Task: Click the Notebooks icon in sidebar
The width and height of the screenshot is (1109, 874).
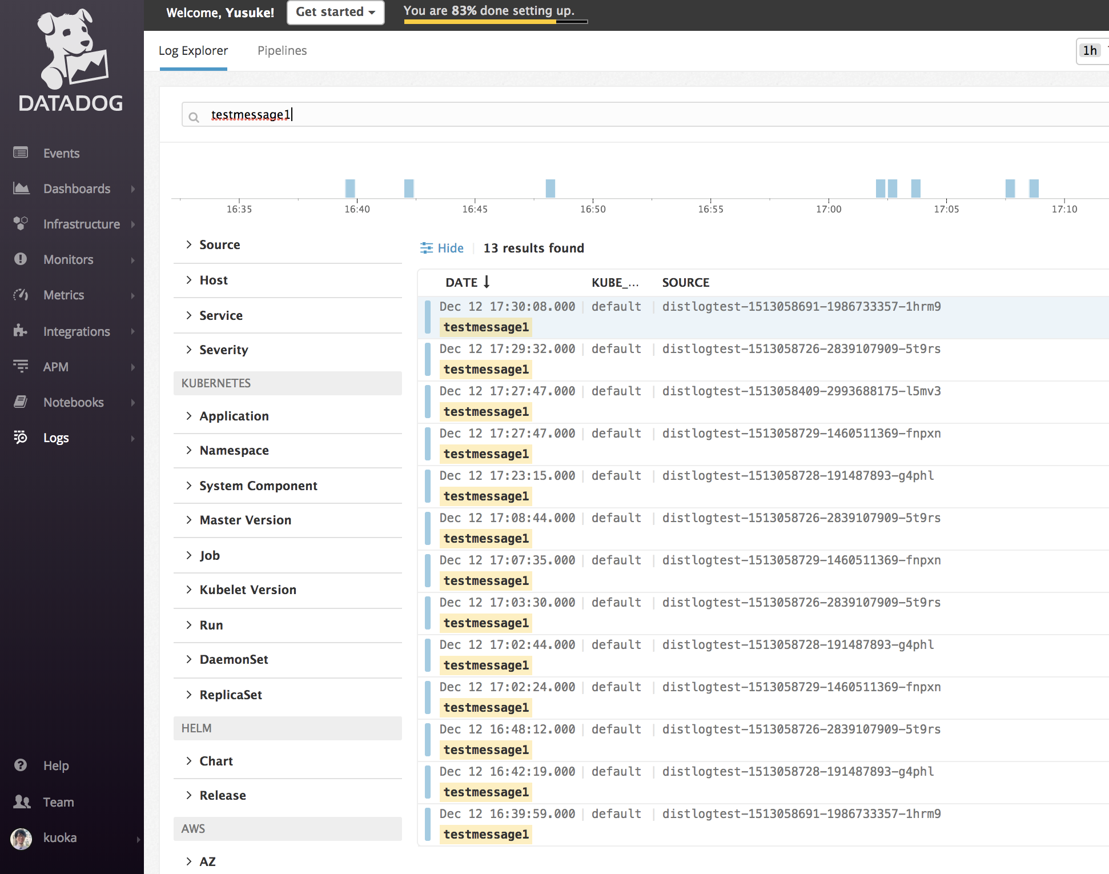Action: pyautogui.click(x=21, y=402)
